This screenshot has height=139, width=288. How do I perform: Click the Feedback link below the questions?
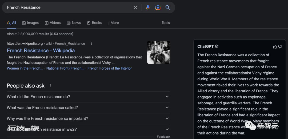(163, 137)
